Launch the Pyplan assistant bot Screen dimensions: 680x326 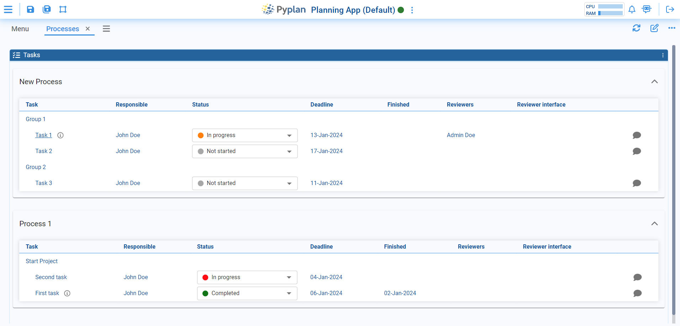[647, 9]
